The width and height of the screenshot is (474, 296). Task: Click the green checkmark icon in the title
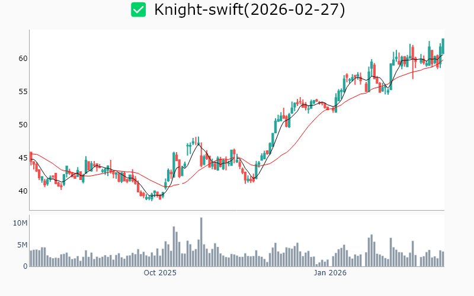pyautogui.click(x=138, y=9)
